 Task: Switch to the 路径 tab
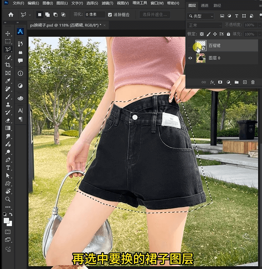pos(217,6)
